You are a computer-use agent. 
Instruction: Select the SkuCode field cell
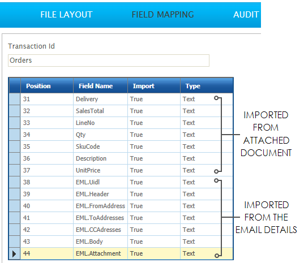point(100,146)
